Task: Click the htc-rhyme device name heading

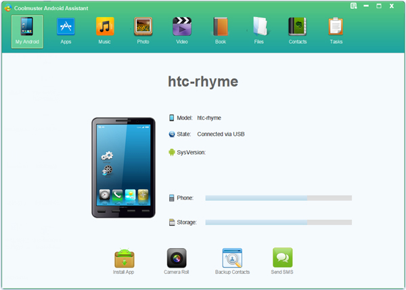Action: (203, 81)
